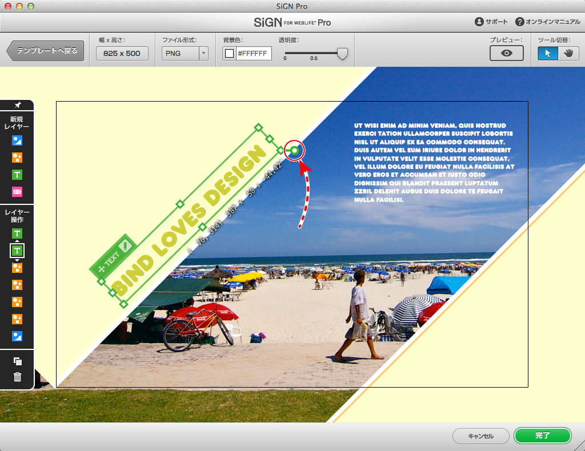Open the PNG file format dropdown
The image size is (585, 451).
[185, 53]
